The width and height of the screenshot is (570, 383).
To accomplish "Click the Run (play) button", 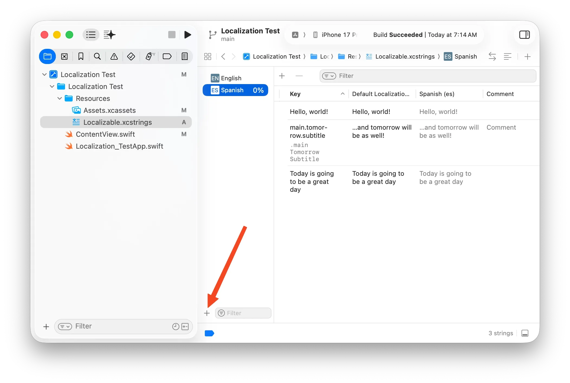I will [x=187, y=35].
